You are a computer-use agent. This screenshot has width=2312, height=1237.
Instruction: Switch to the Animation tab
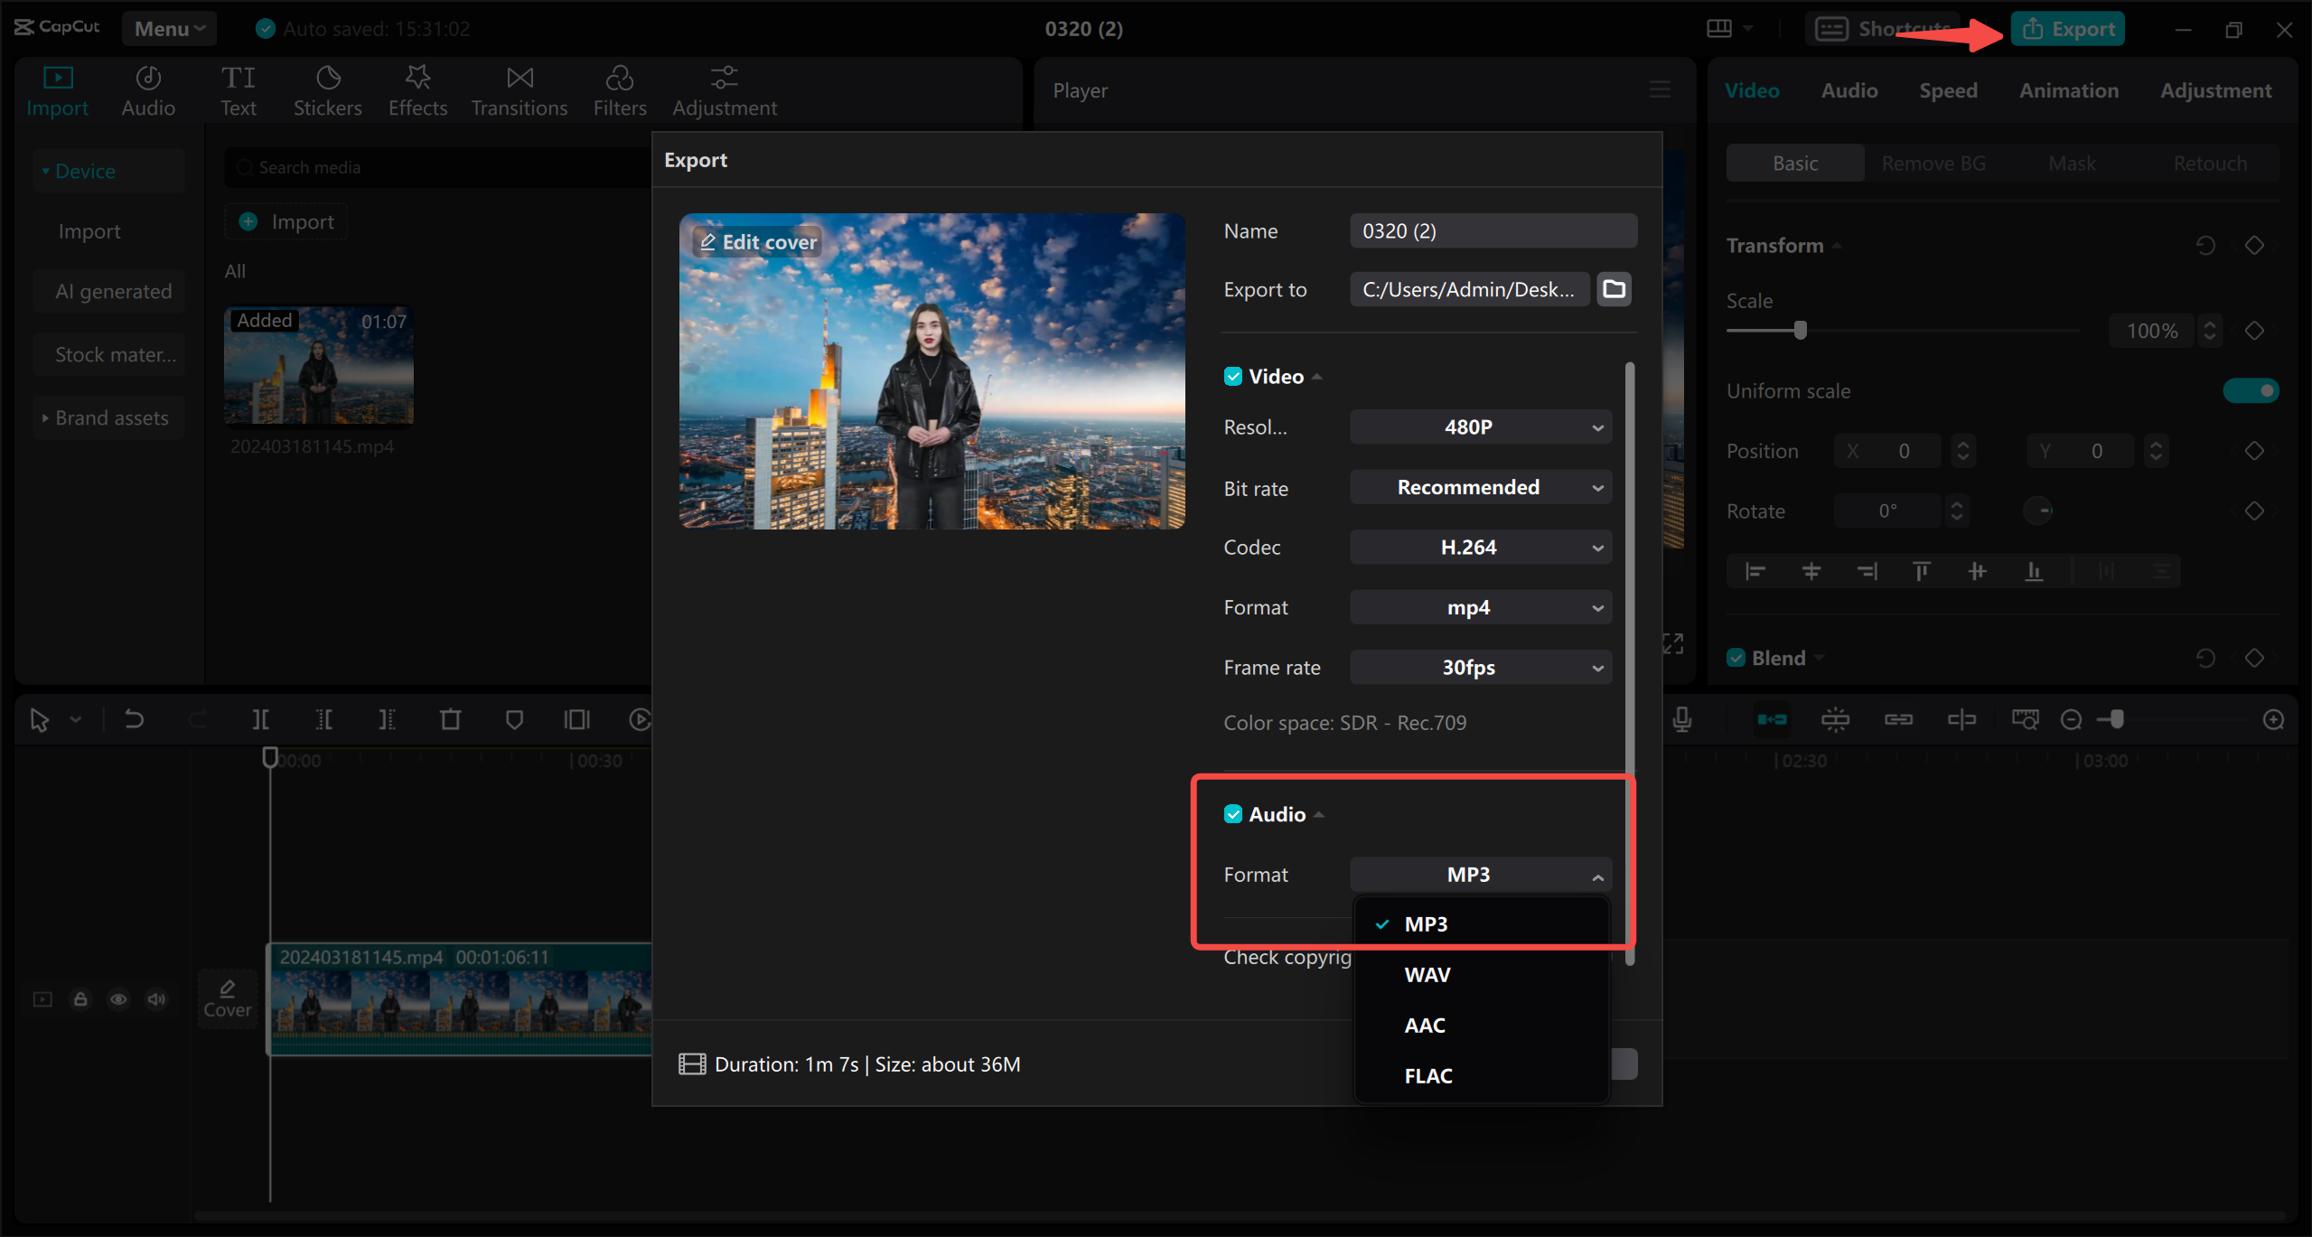(x=2069, y=90)
